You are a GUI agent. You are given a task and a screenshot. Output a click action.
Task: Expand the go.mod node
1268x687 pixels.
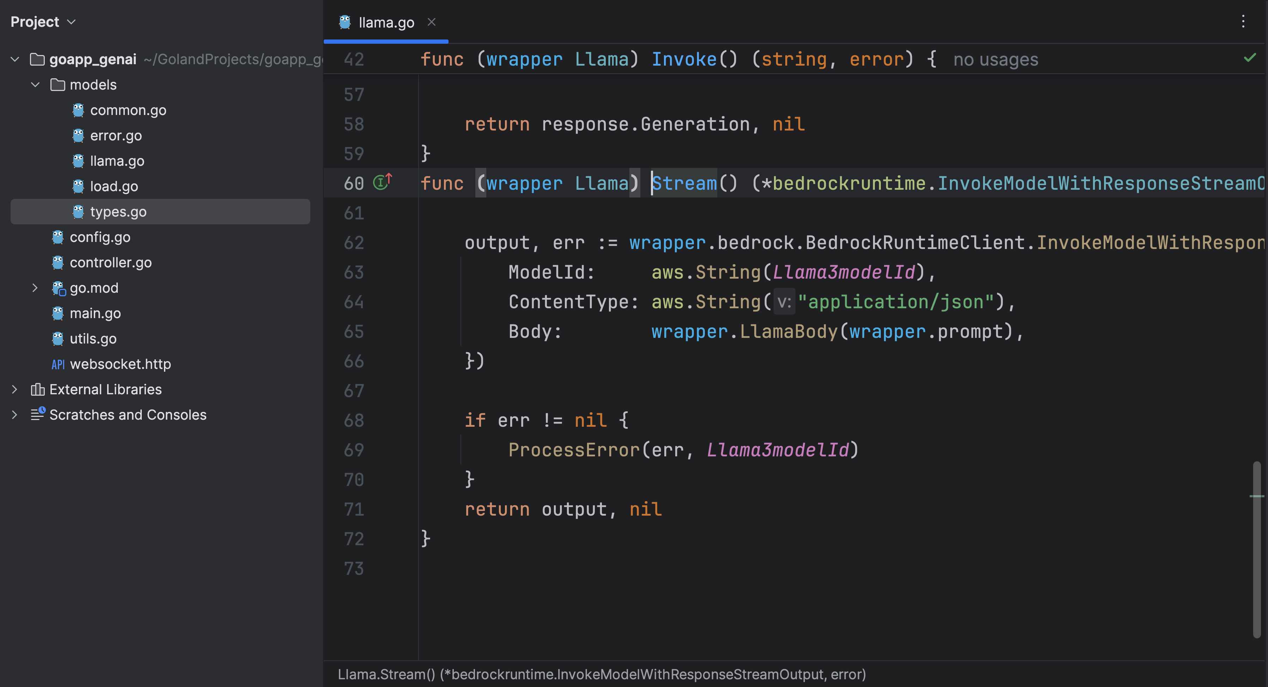[x=35, y=288]
